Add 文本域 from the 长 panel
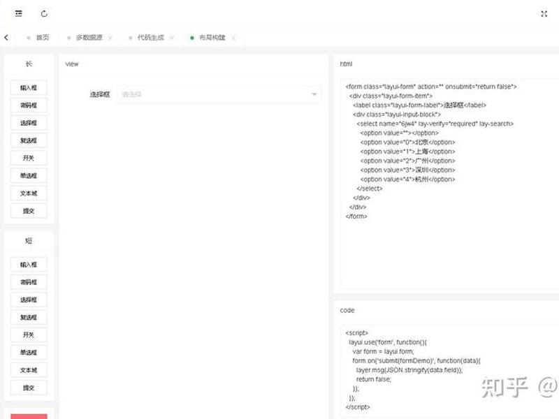Screen dimensions: 559x419 pyautogui.click(x=29, y=193)
